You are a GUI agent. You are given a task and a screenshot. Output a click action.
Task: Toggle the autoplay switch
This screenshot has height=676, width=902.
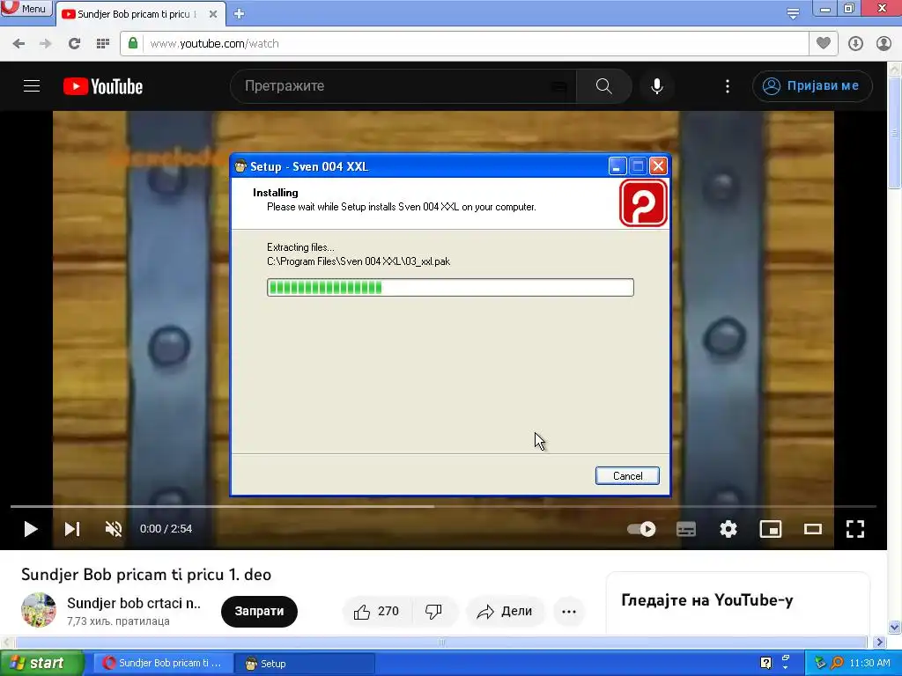pos(642,529)
